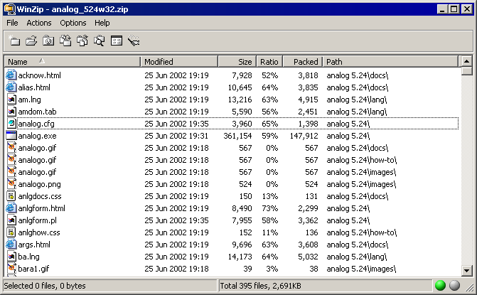Click the Extract toolbar icon
The image size is (477, 295).
click(82, 41)
